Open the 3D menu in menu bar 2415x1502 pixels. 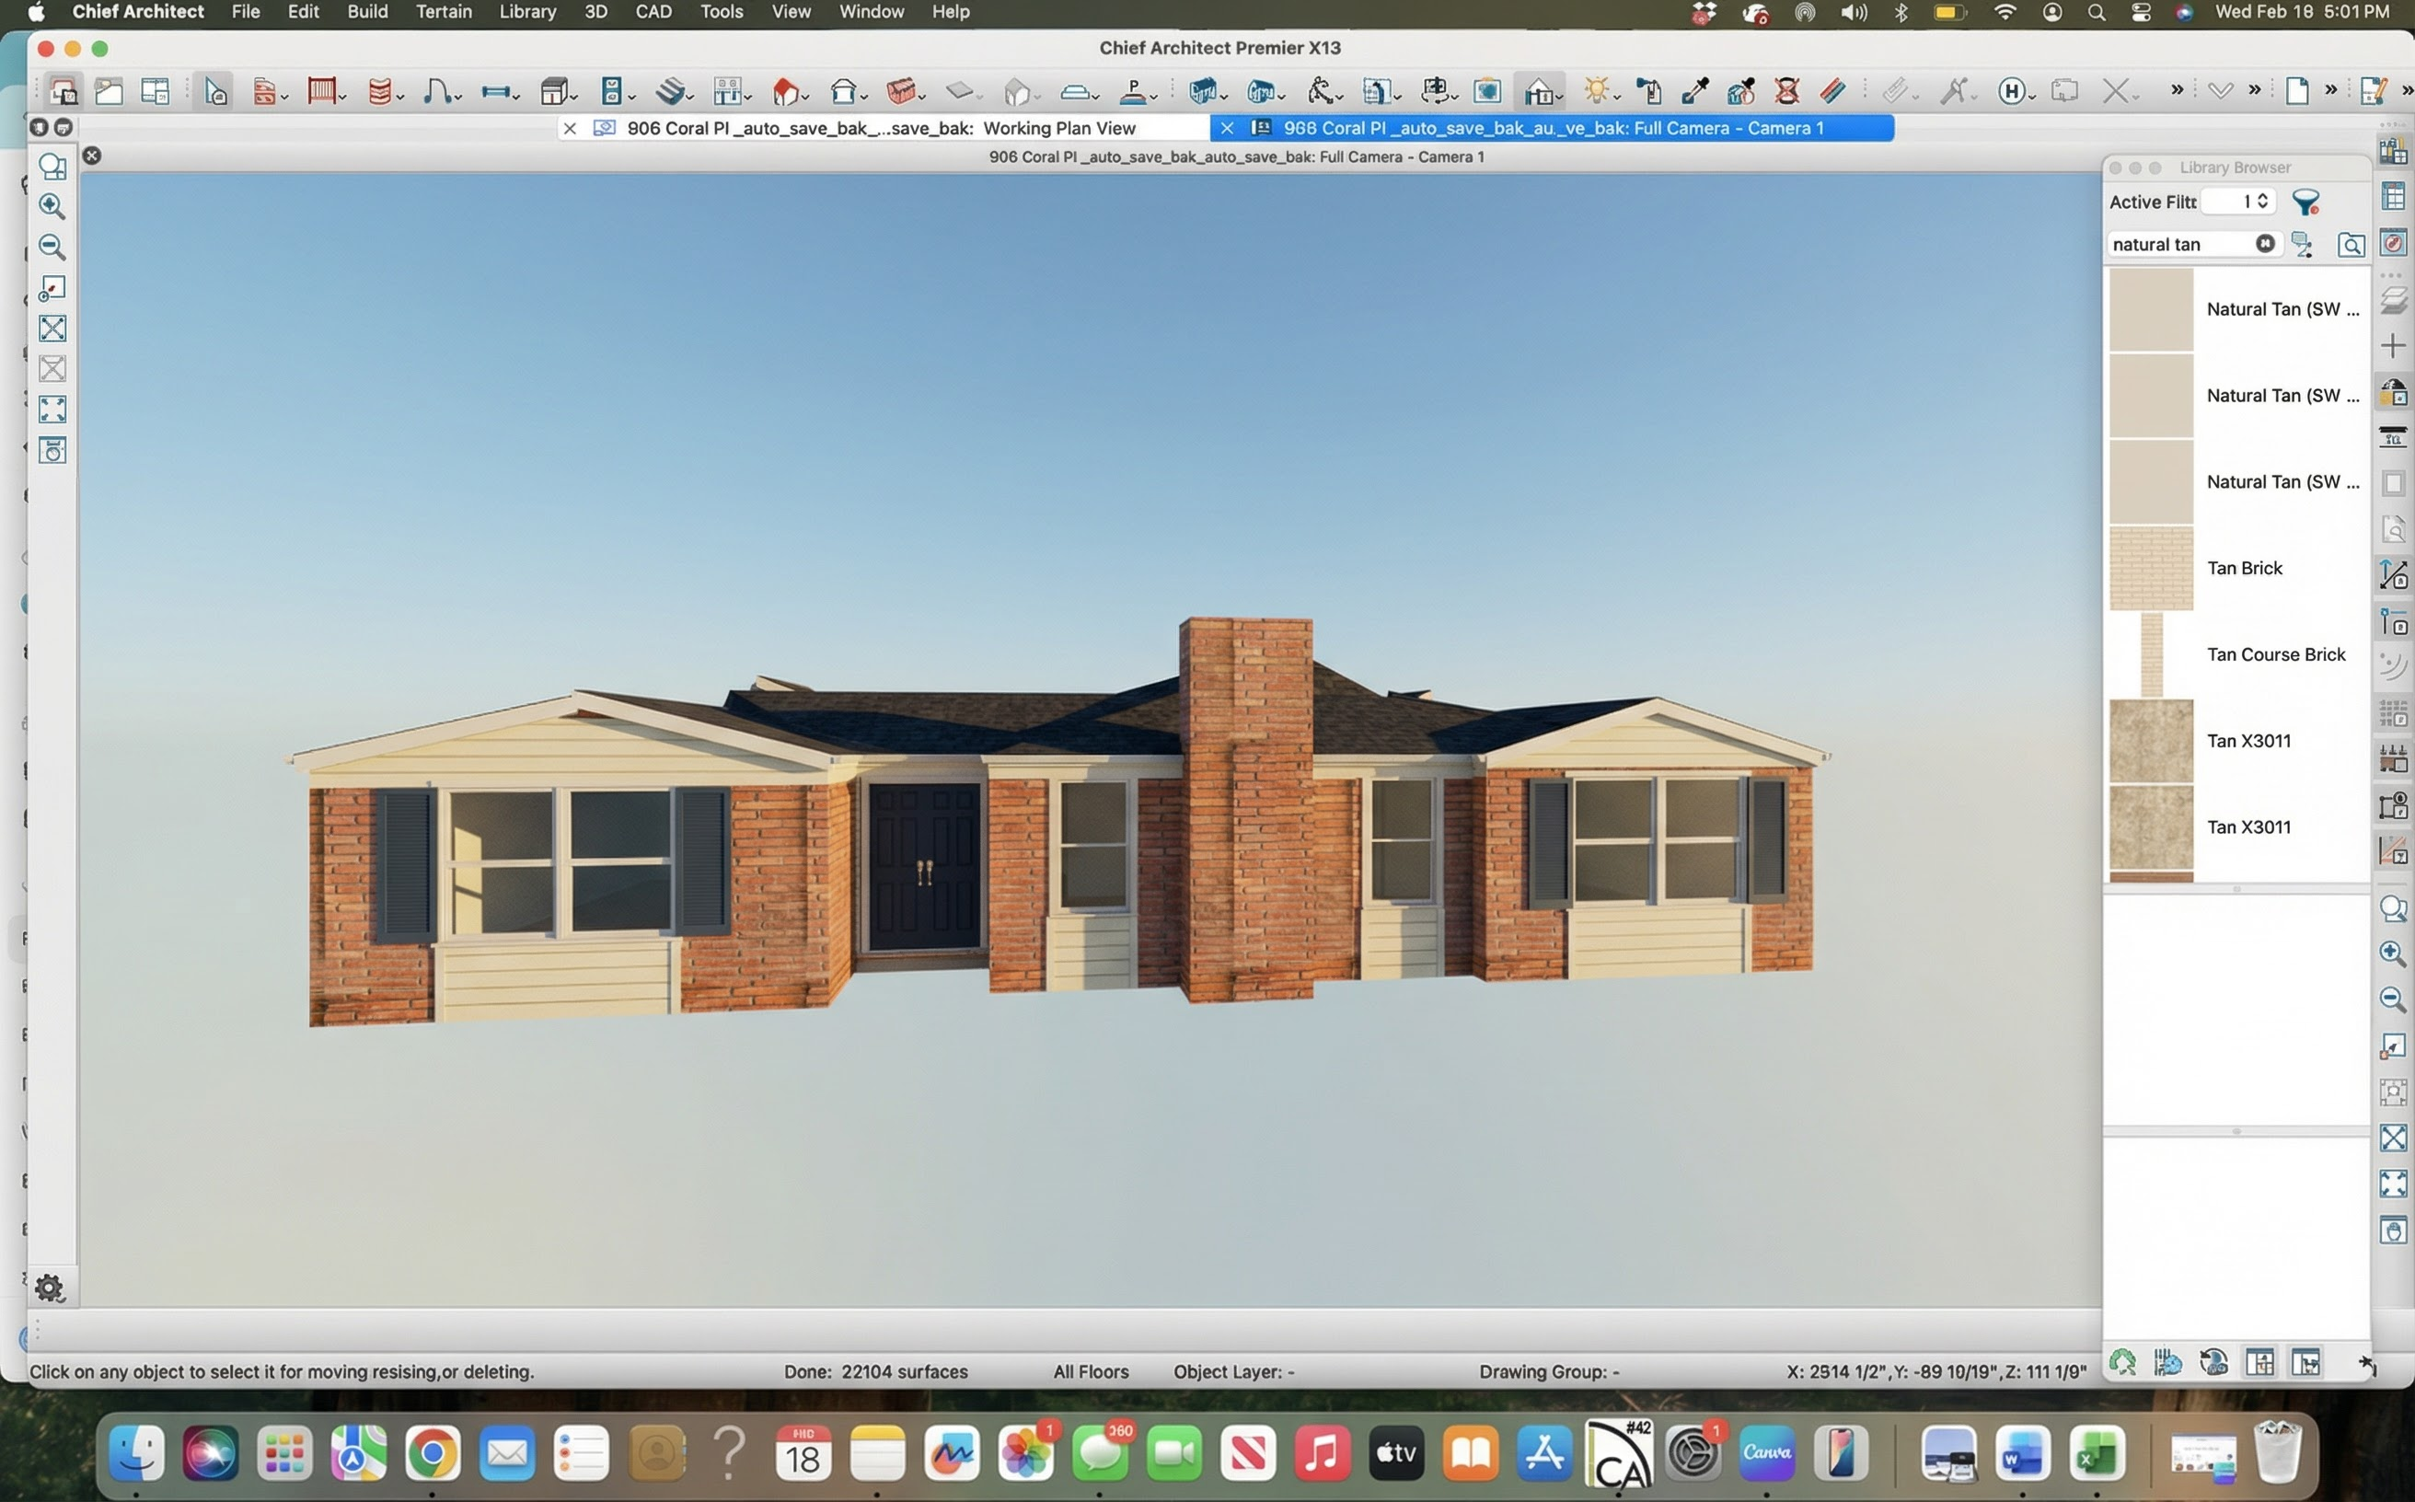[595, 12]
